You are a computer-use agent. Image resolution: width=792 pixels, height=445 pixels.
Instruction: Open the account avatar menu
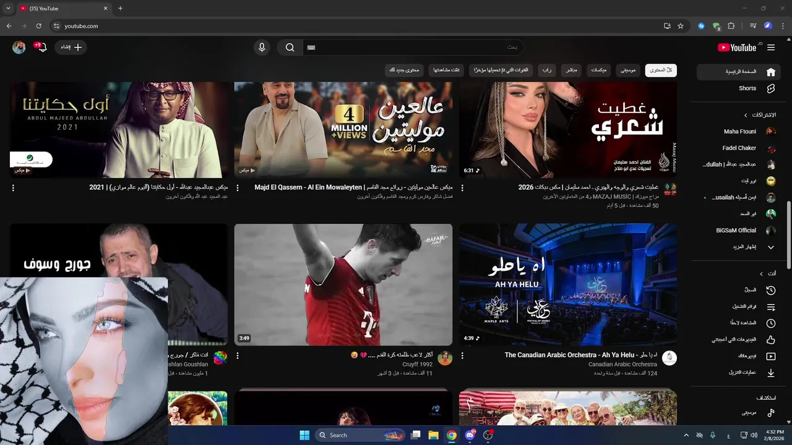(19, 48)
